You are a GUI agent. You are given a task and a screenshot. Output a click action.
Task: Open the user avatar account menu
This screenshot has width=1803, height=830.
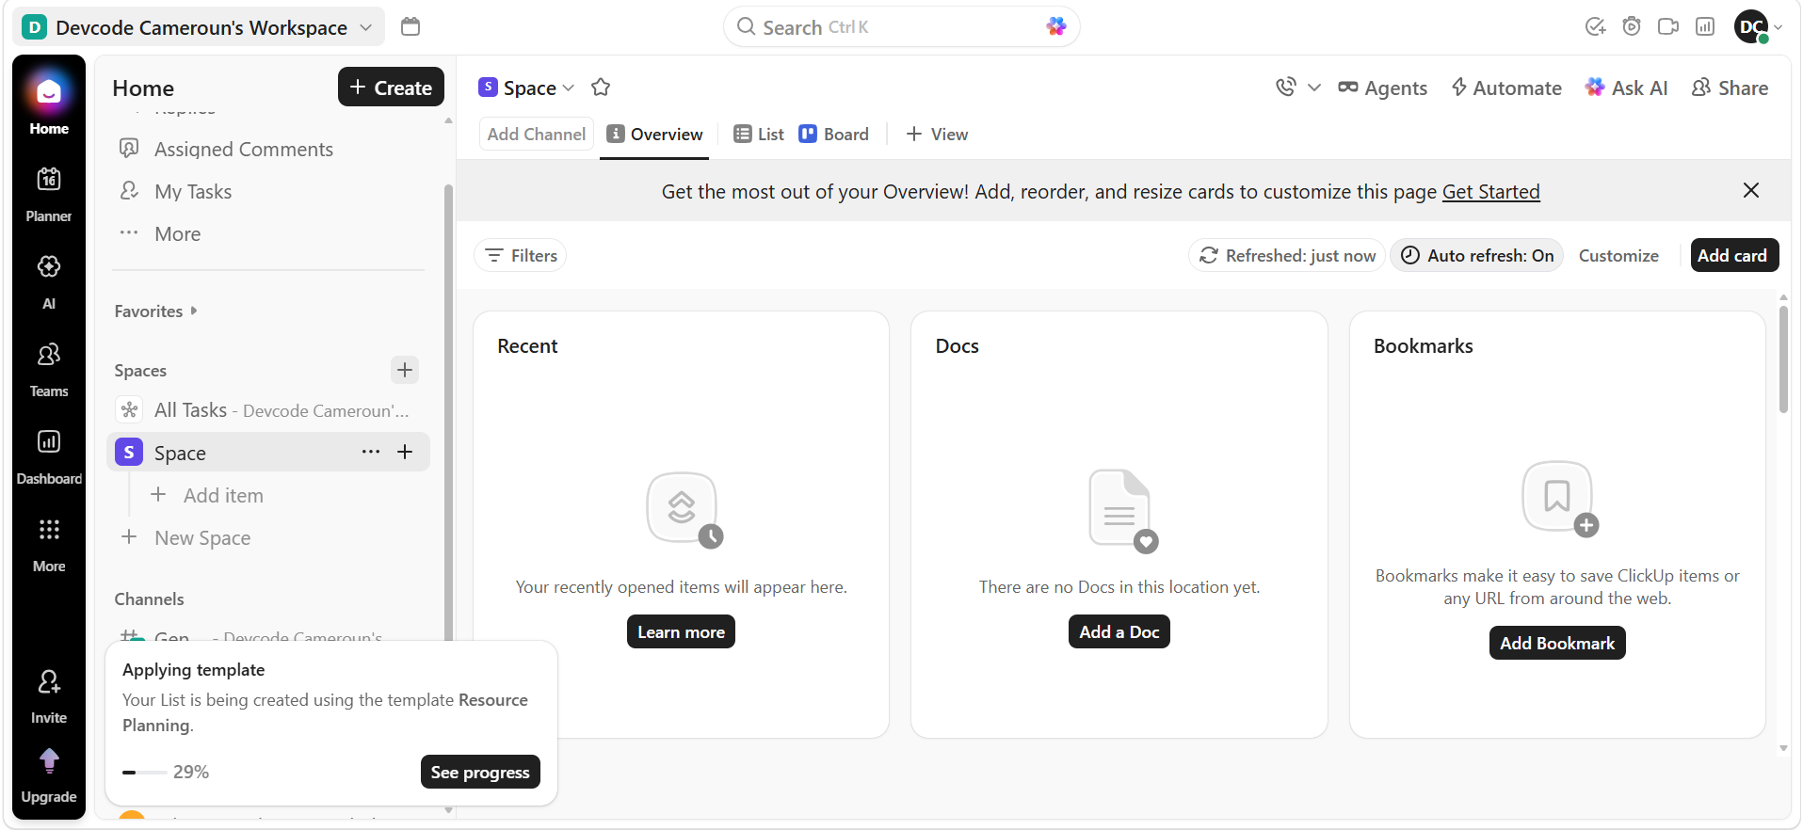click(1757, 26)
